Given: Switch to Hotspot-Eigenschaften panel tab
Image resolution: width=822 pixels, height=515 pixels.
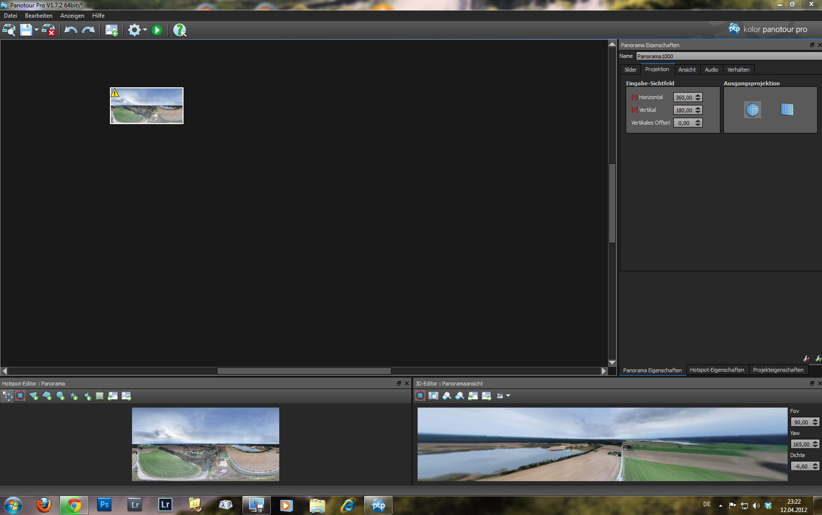Looking at the screenshot, I should pyautogui.click(x=716, y=370).
